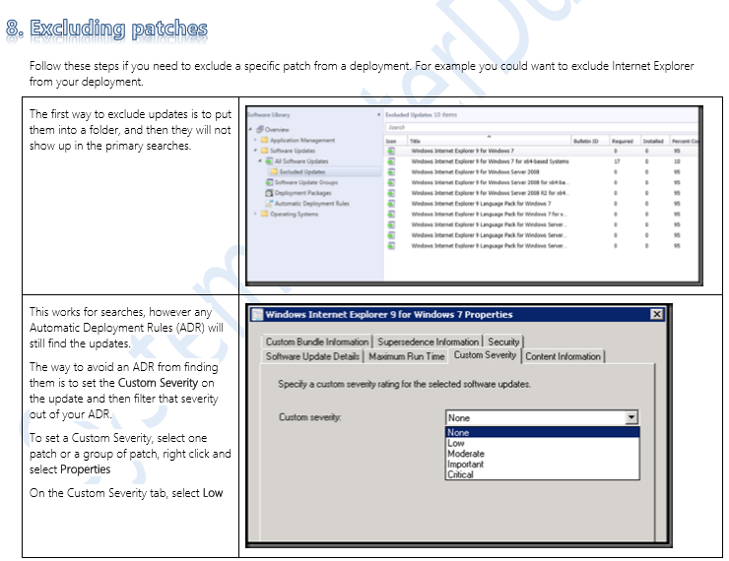This screenshot has width=729, height=561.
Task: Click the Deployment Packages icon
Action: tap(269, 193)
